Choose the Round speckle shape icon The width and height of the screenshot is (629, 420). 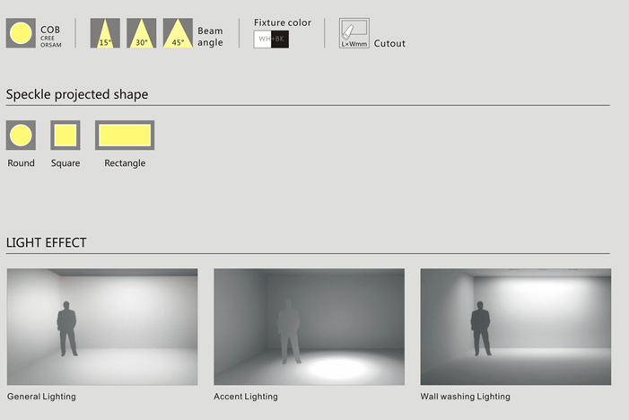coord(21,136)
